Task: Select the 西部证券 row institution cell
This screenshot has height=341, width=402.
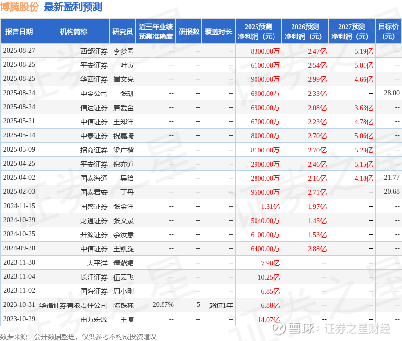Action: [x=73, y=51]
